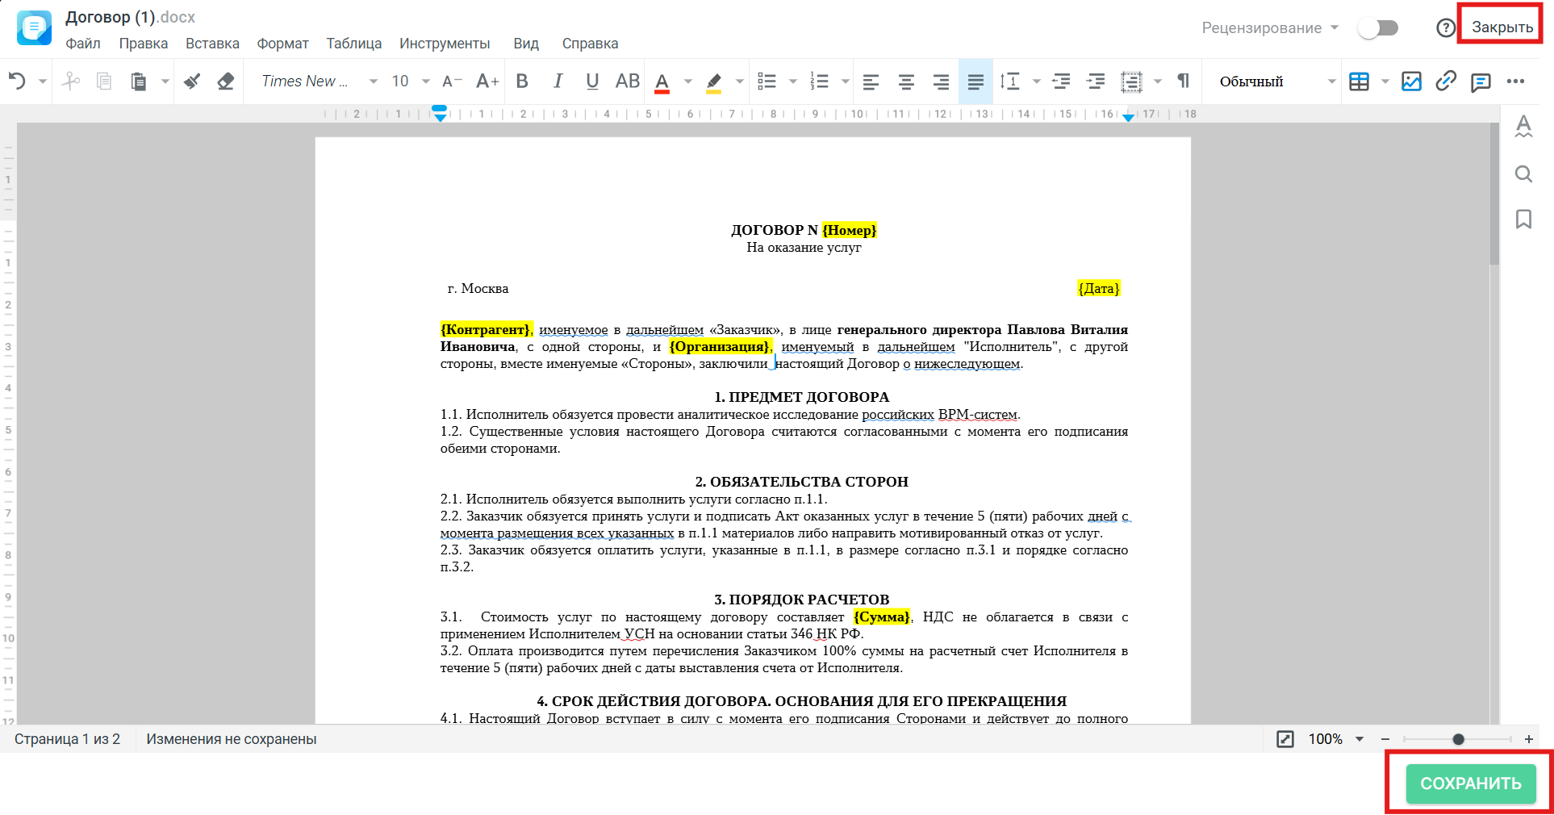This screenshot has width=1554, height=815.
Task: Click the zoom slider handle
Action: (x=1458, y=739)
